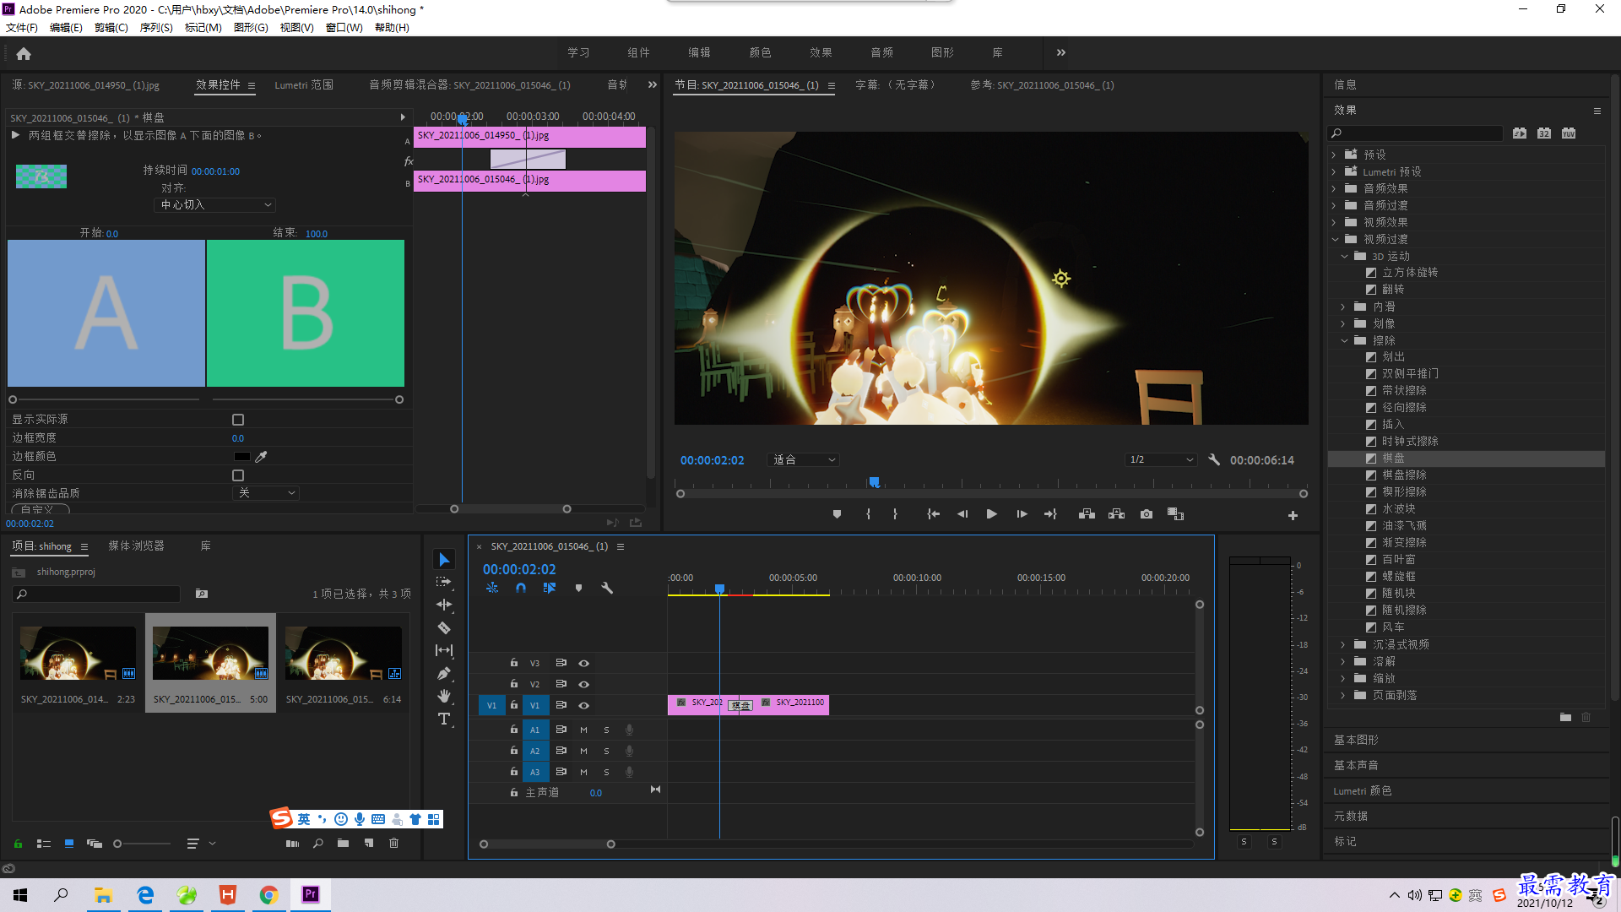The image size is (1621, 912).
Task: Click effects search field
Action: coord(1415,133)
